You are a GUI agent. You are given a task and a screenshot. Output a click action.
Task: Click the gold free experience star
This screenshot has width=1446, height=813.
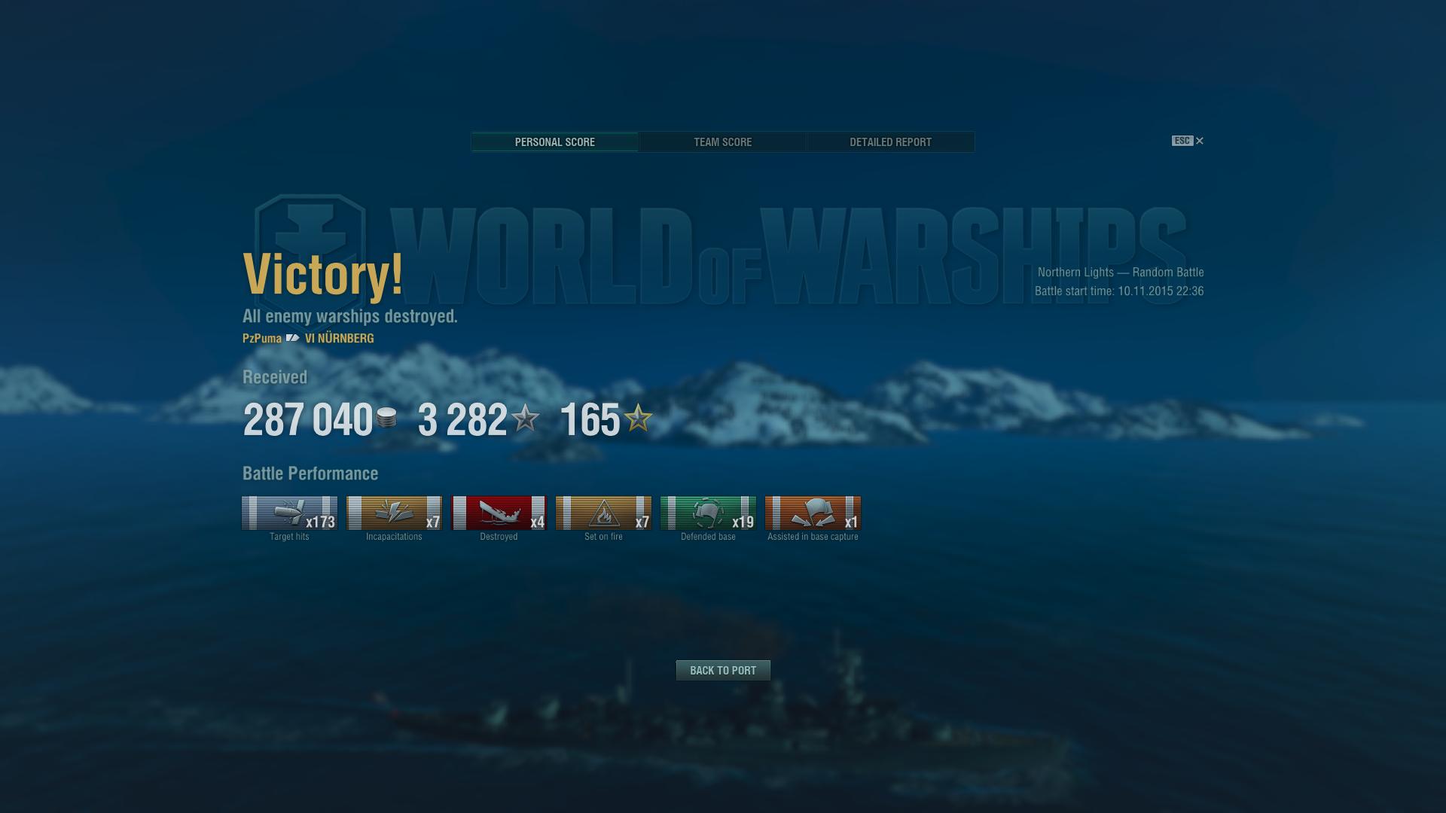pos(638,418)
